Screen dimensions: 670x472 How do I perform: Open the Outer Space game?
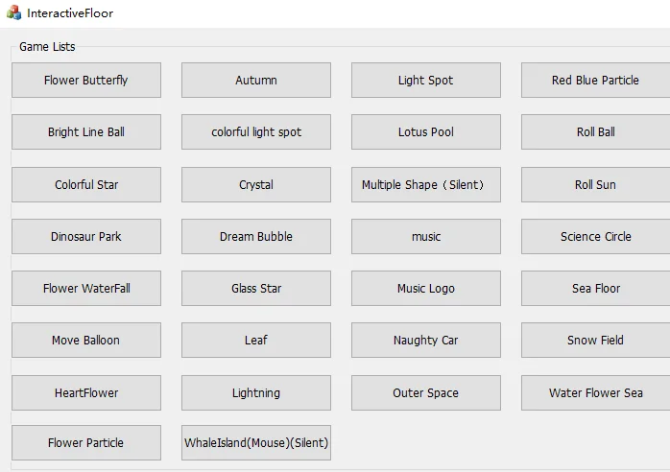[425, 393]
